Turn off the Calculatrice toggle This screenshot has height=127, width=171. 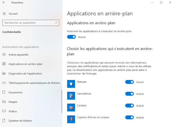[129, 94]
